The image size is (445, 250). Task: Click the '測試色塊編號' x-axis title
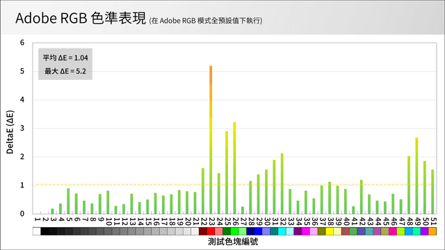(x=233, y=242)
